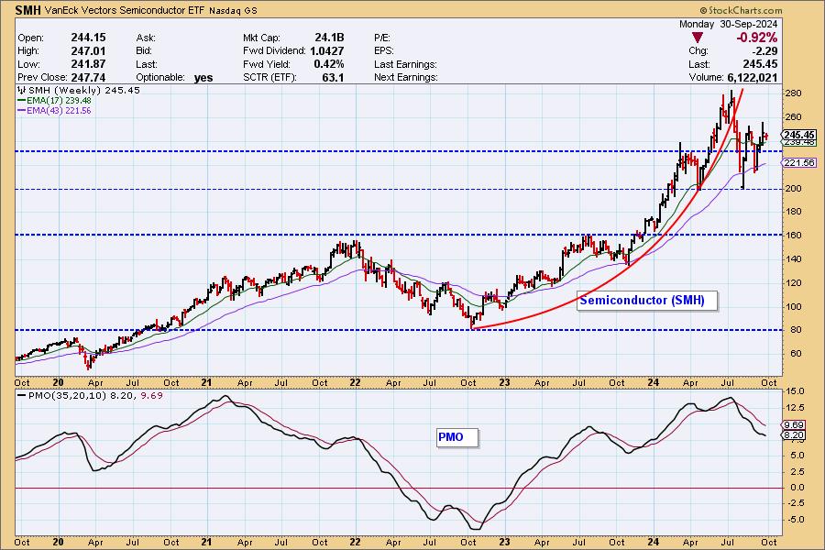This screenshot has width=825, height=550.
Task: Click the 'PMO' annotation box
Action: pos(457,437)
